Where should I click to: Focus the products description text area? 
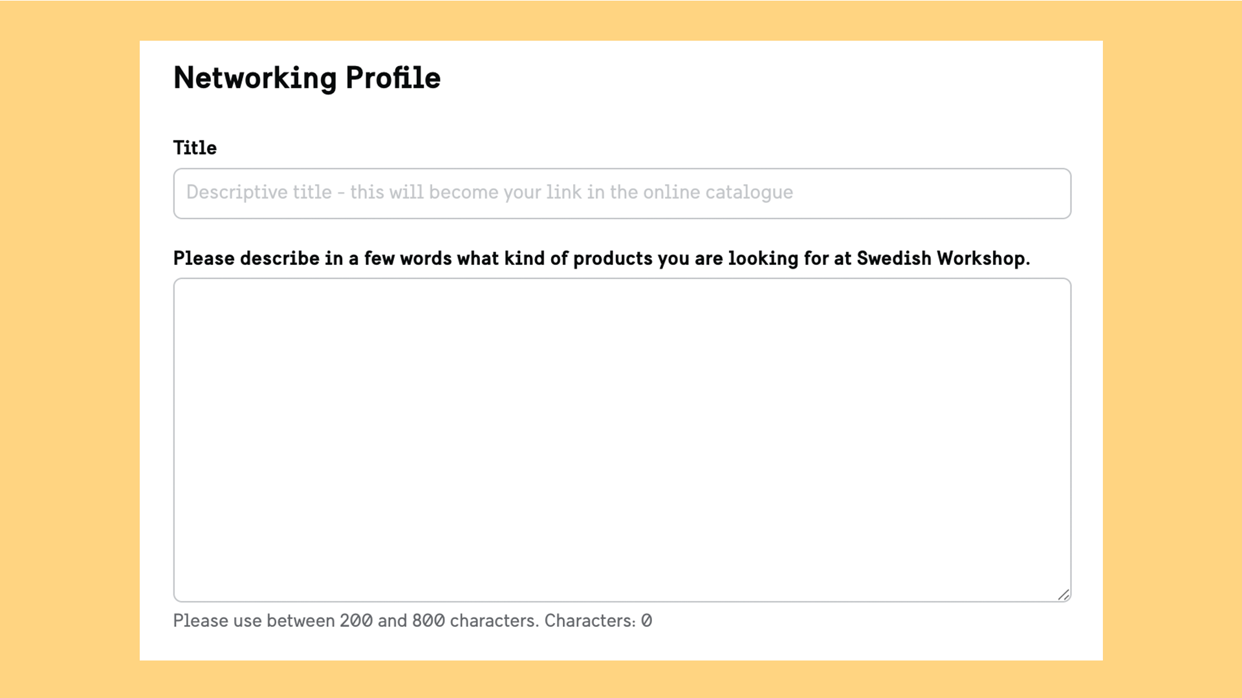(x=621, y=439)
